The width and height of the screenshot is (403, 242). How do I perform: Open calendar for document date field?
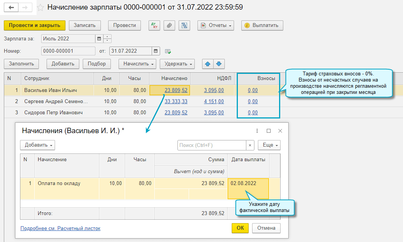(156, 51)
